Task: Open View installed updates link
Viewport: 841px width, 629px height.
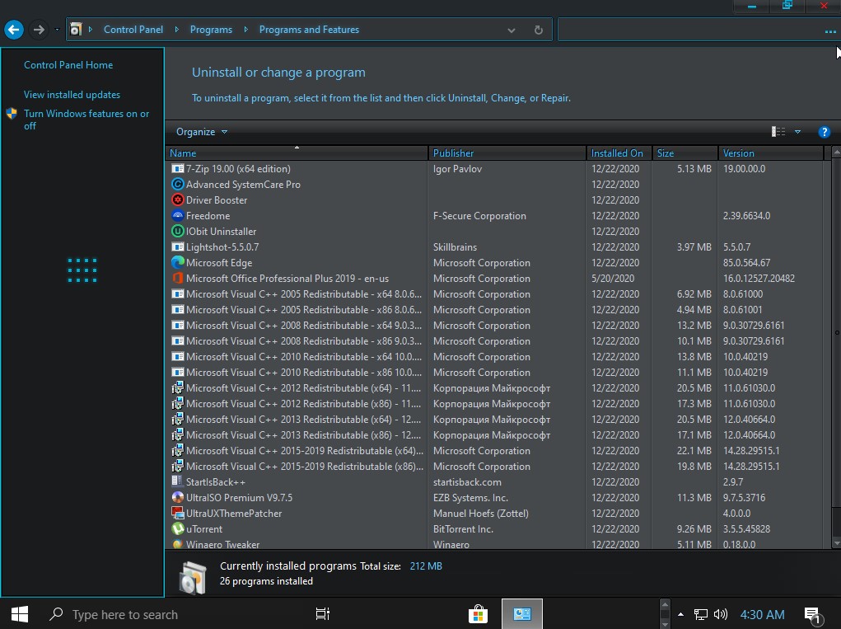Action: 72,95
